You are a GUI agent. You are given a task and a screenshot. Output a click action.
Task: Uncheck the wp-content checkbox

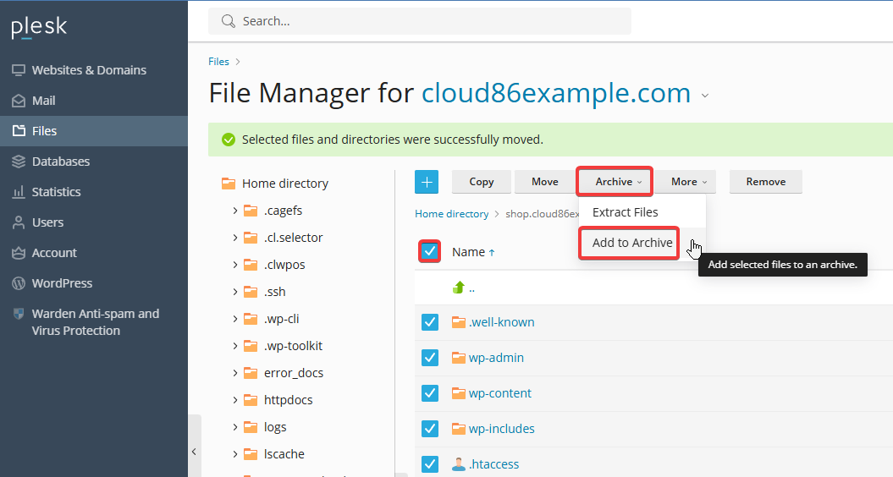click(x=429, y=392)
